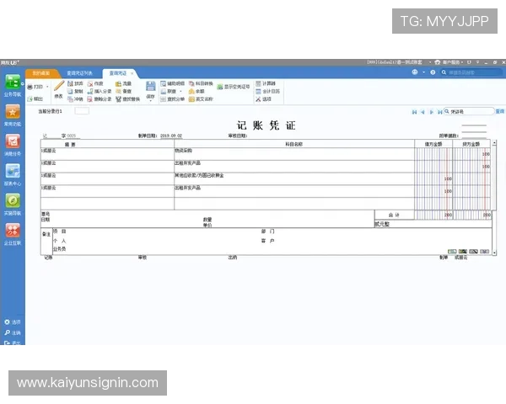Expand the arrow under 保存

[151, 101]
